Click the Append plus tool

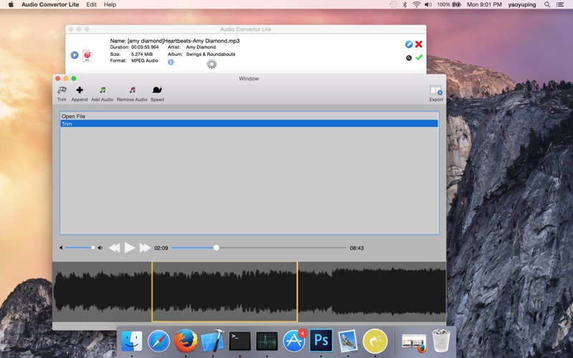click(x=80, y=94)
